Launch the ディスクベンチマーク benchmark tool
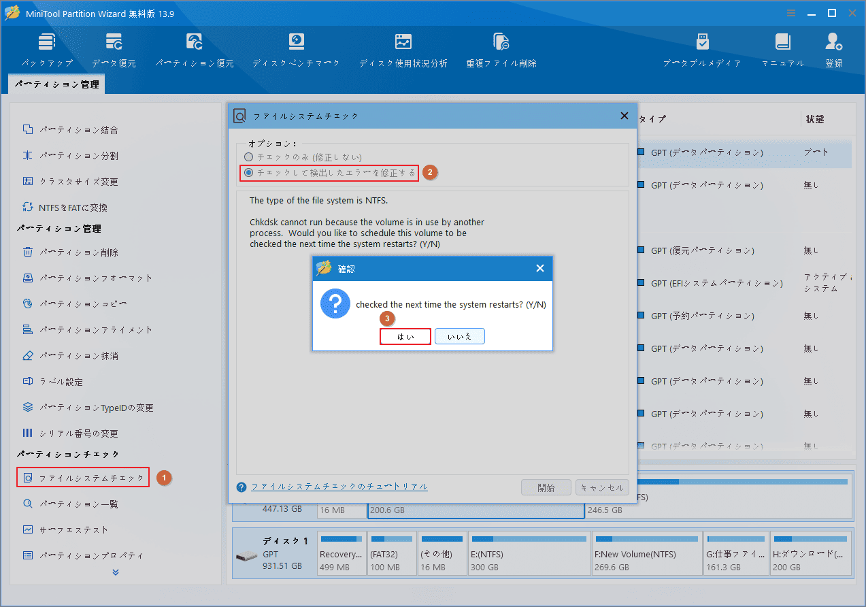The image size is (866, 607). [296, 50]
